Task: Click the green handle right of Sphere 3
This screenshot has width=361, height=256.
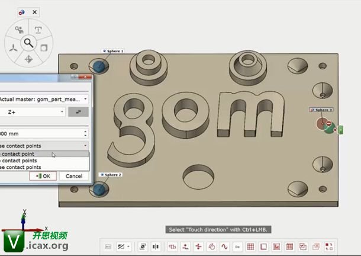Action: click(x=340, y=130)
